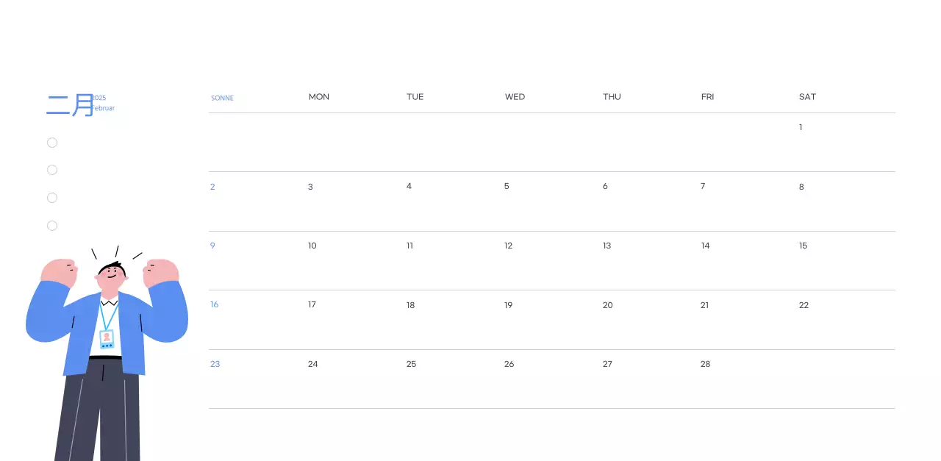Image resolution: width=941 pixels, height=461 pixels.
Task: Select the WED column header
Action: coord(515,97)
